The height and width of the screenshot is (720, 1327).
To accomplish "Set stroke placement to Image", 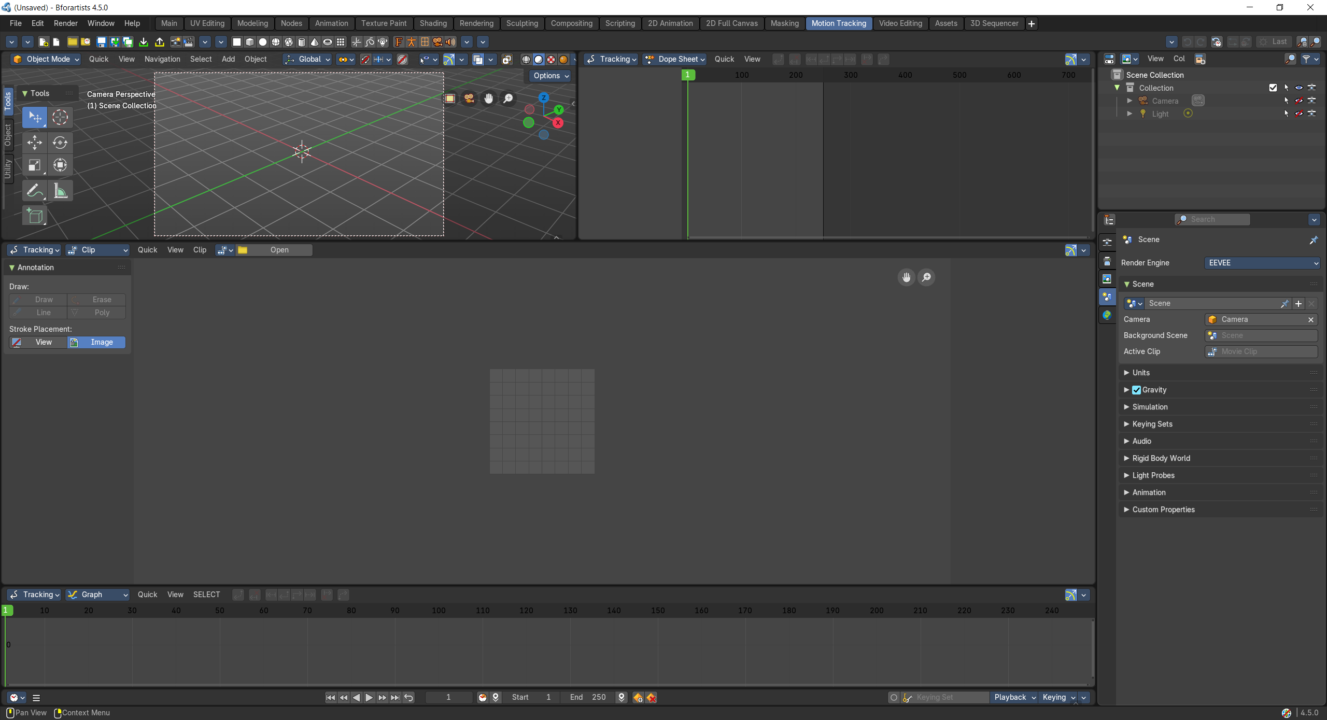I will click(x=96, y=343).
